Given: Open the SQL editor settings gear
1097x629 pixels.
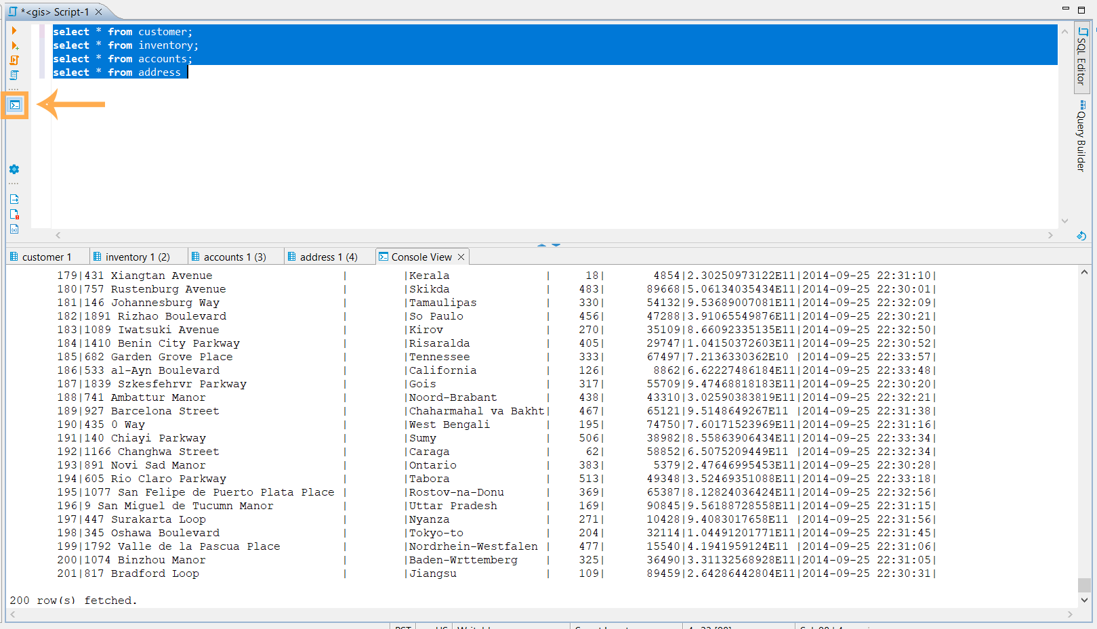Looking at the screenshot, I should tap(14, 169).
